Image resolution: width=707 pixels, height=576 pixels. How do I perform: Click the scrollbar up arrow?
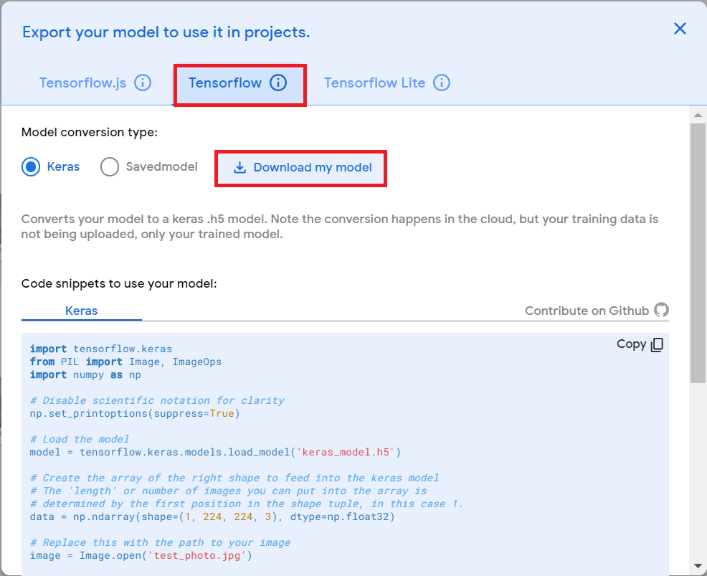pyautogui.click(x=698, y=115)
